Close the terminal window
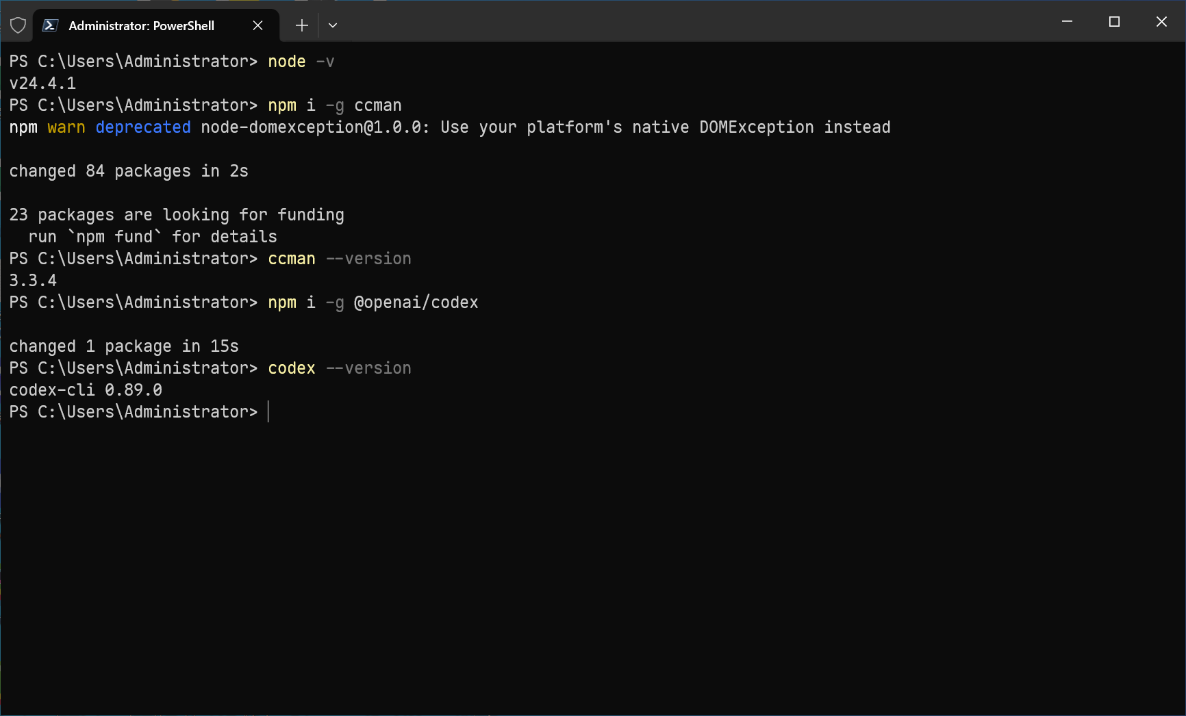This screenshot has width=1186, height=716. coord(1161,22)
